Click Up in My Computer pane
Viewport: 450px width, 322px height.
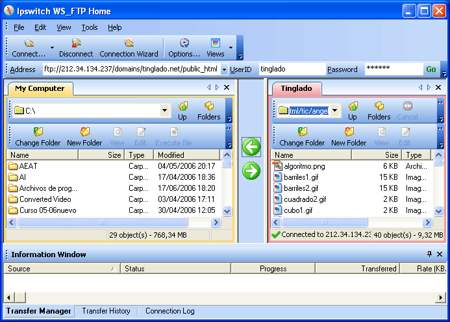182,110
